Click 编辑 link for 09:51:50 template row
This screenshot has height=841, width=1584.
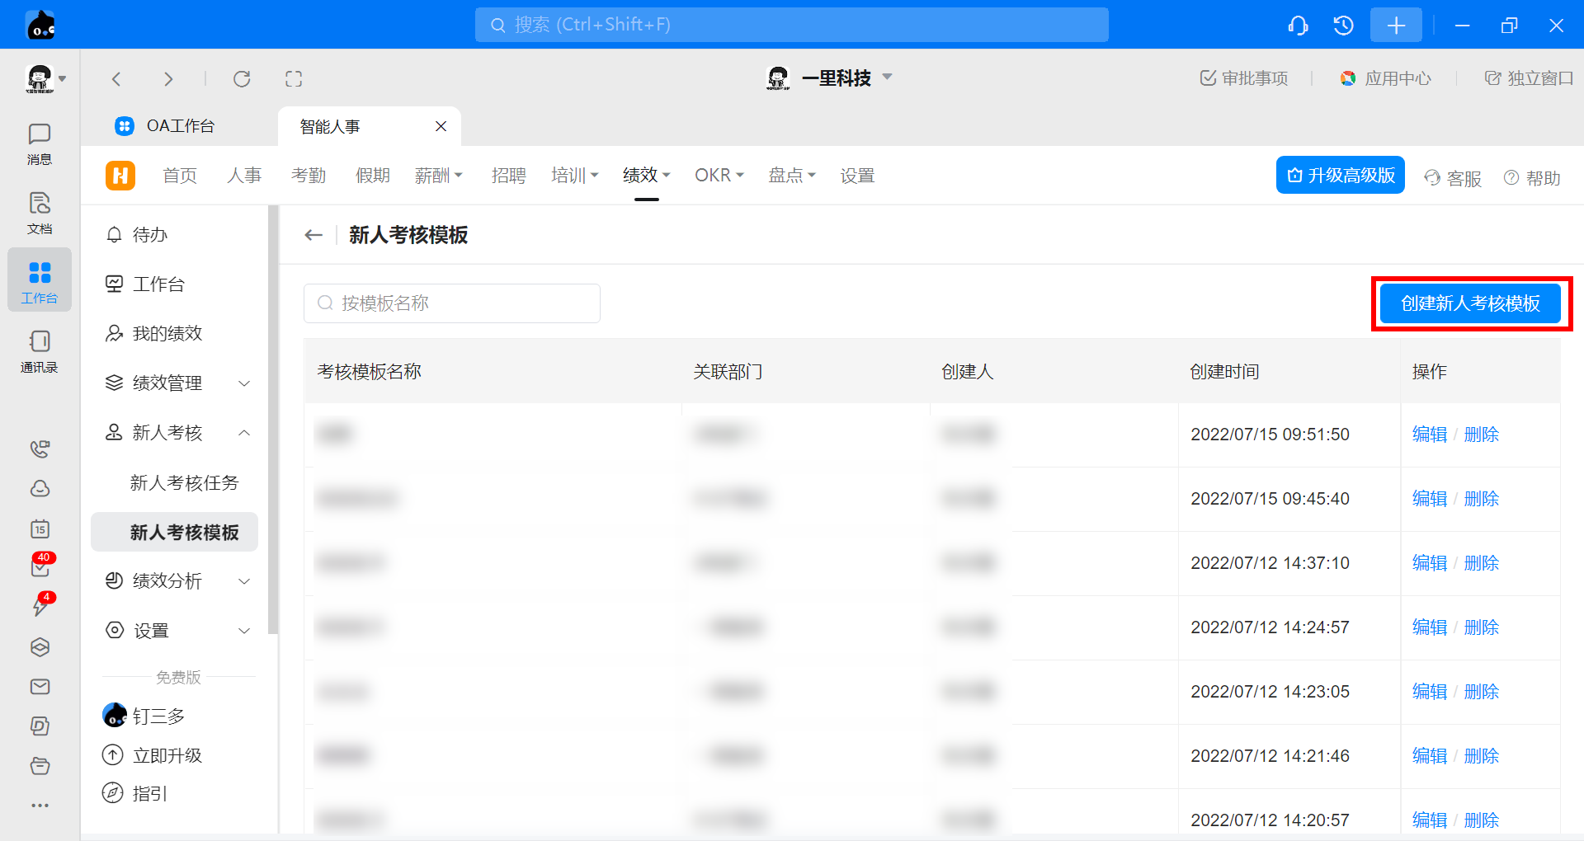(1429, 435)
